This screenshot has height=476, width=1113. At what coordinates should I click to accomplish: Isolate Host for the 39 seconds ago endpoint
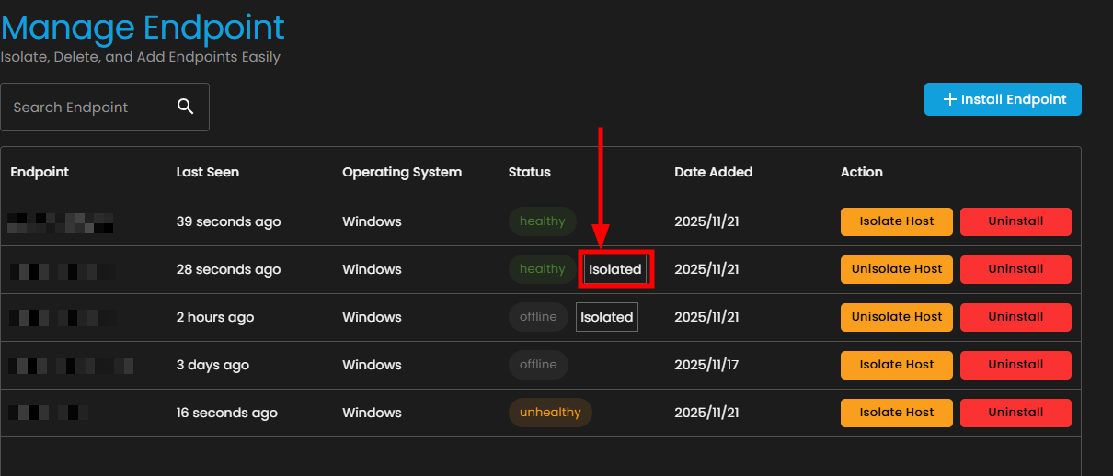pos(896,221)
